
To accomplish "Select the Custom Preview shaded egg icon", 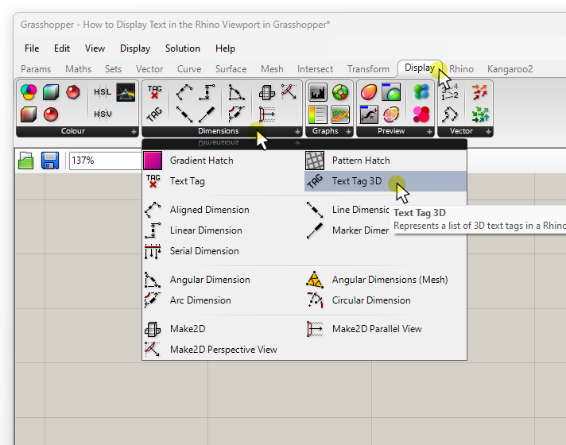I will pyautogui.click(x=369, y=92).
